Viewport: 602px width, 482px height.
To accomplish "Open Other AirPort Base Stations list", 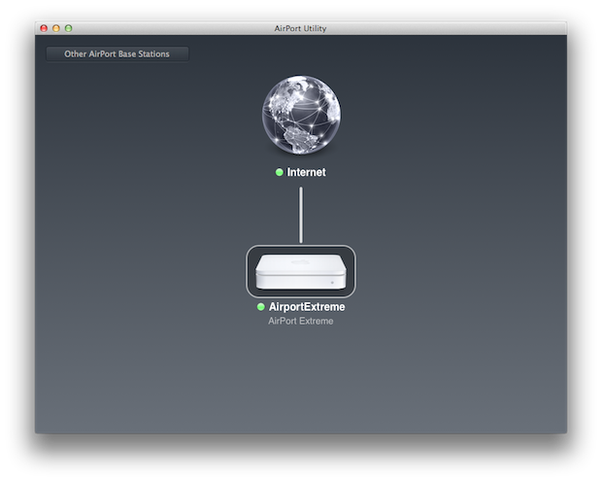I will pyautogui.click(x=117, y=53).
